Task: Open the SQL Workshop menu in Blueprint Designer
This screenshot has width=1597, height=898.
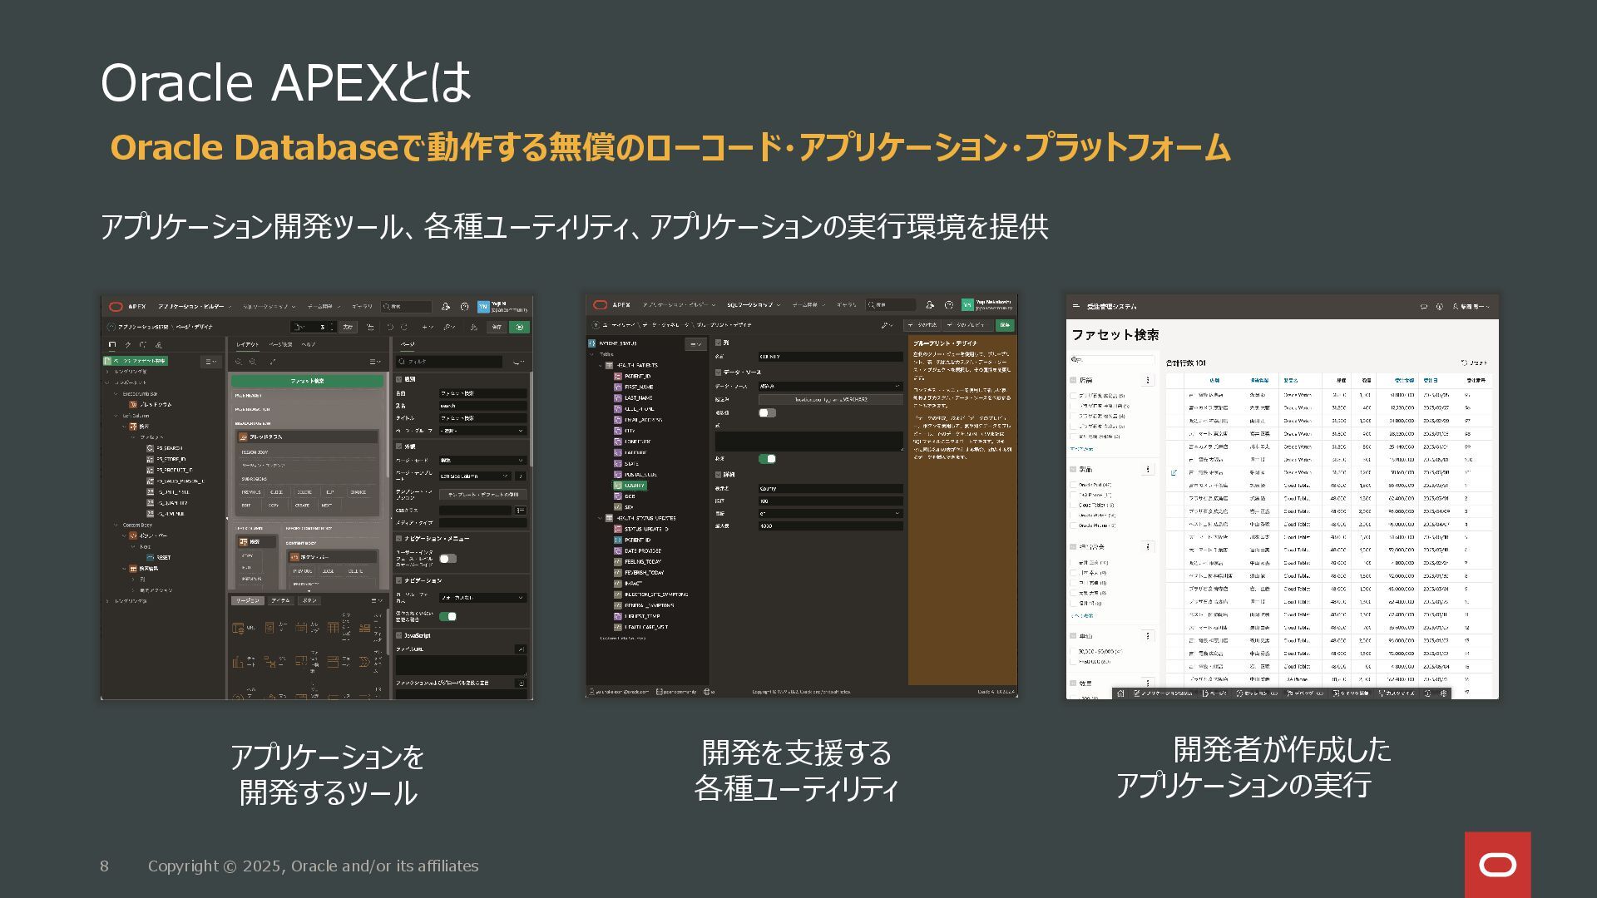Action: click(752, 305)
